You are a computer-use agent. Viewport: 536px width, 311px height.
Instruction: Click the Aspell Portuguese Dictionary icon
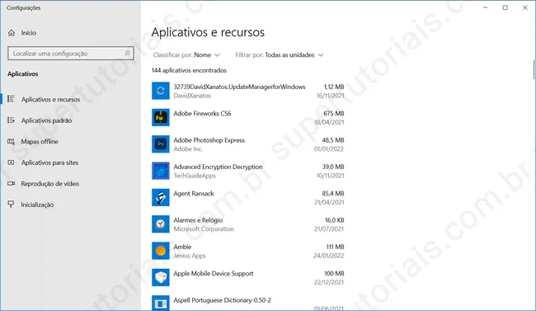point(161,303)
